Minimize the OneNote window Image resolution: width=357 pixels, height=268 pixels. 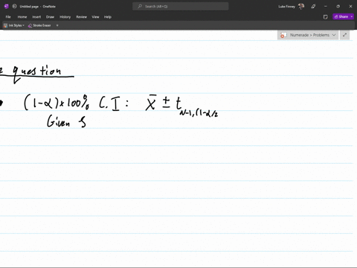click(x=326, y=7)
